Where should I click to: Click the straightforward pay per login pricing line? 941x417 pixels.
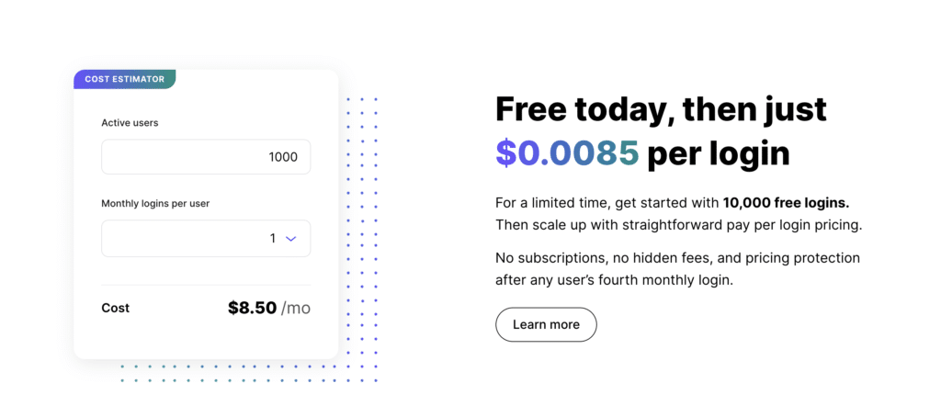(x=679, y=226)
